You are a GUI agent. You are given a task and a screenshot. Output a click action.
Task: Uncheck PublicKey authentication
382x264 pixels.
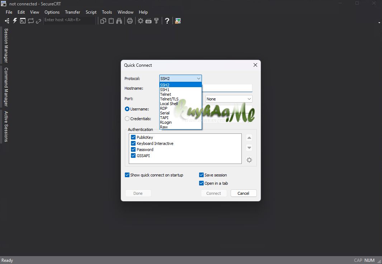(x=133, y=137)
